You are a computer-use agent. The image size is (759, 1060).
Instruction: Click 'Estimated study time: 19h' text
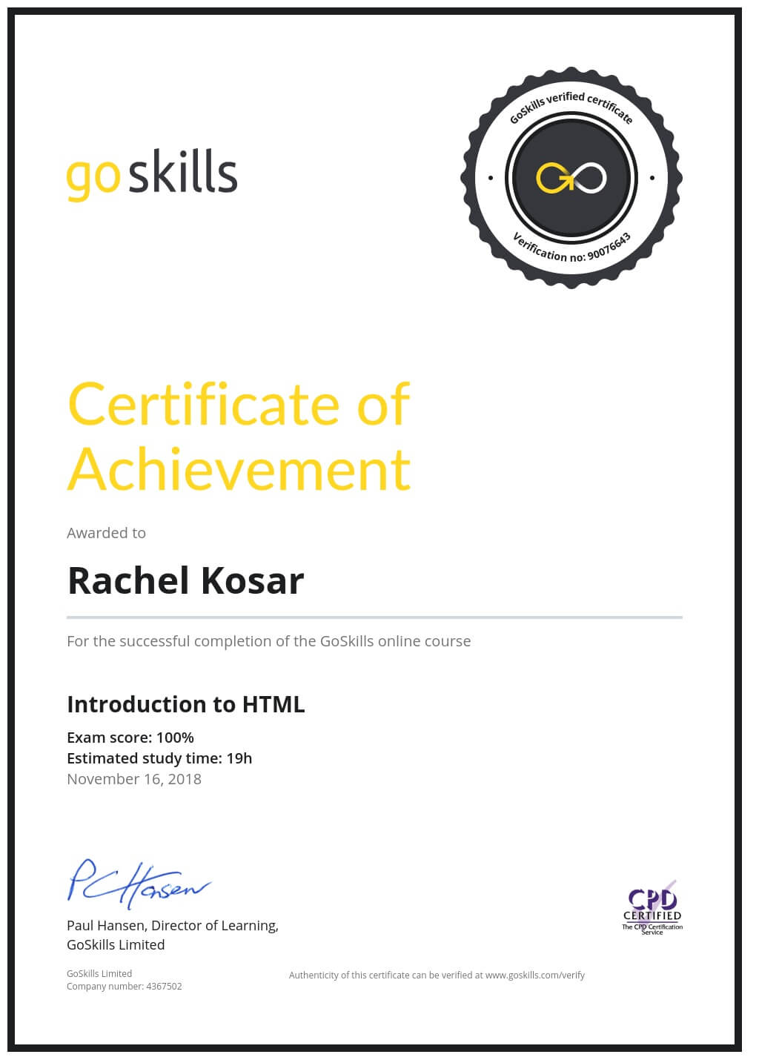pyautogui.click(x=159, y=758)
